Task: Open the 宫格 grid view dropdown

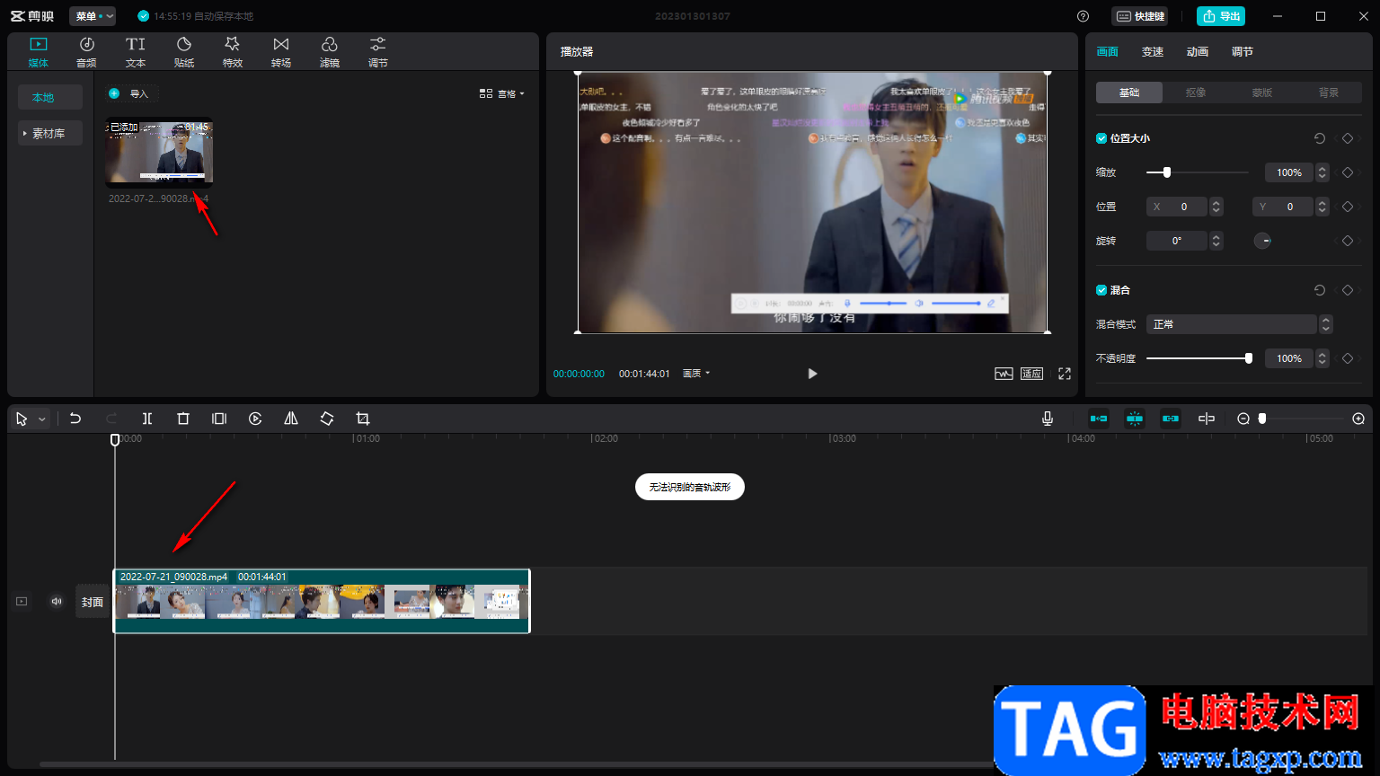Action: pyautogui.click(x=501, y=93)
